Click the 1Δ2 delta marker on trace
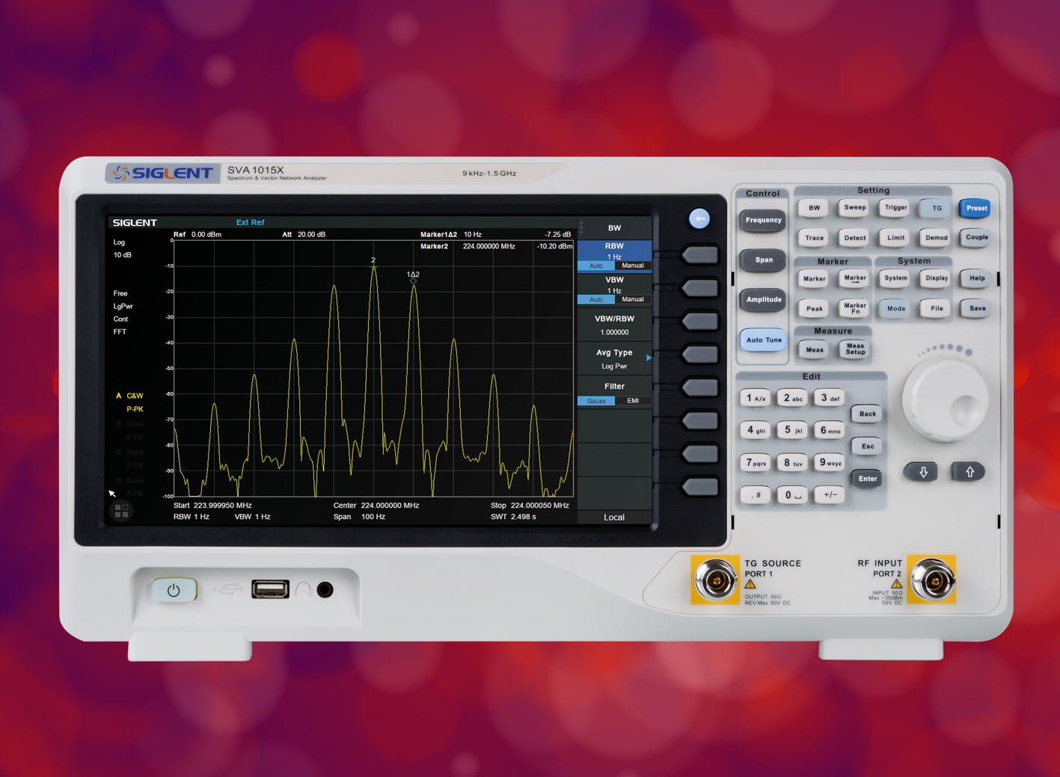 [x=413, y=277]
